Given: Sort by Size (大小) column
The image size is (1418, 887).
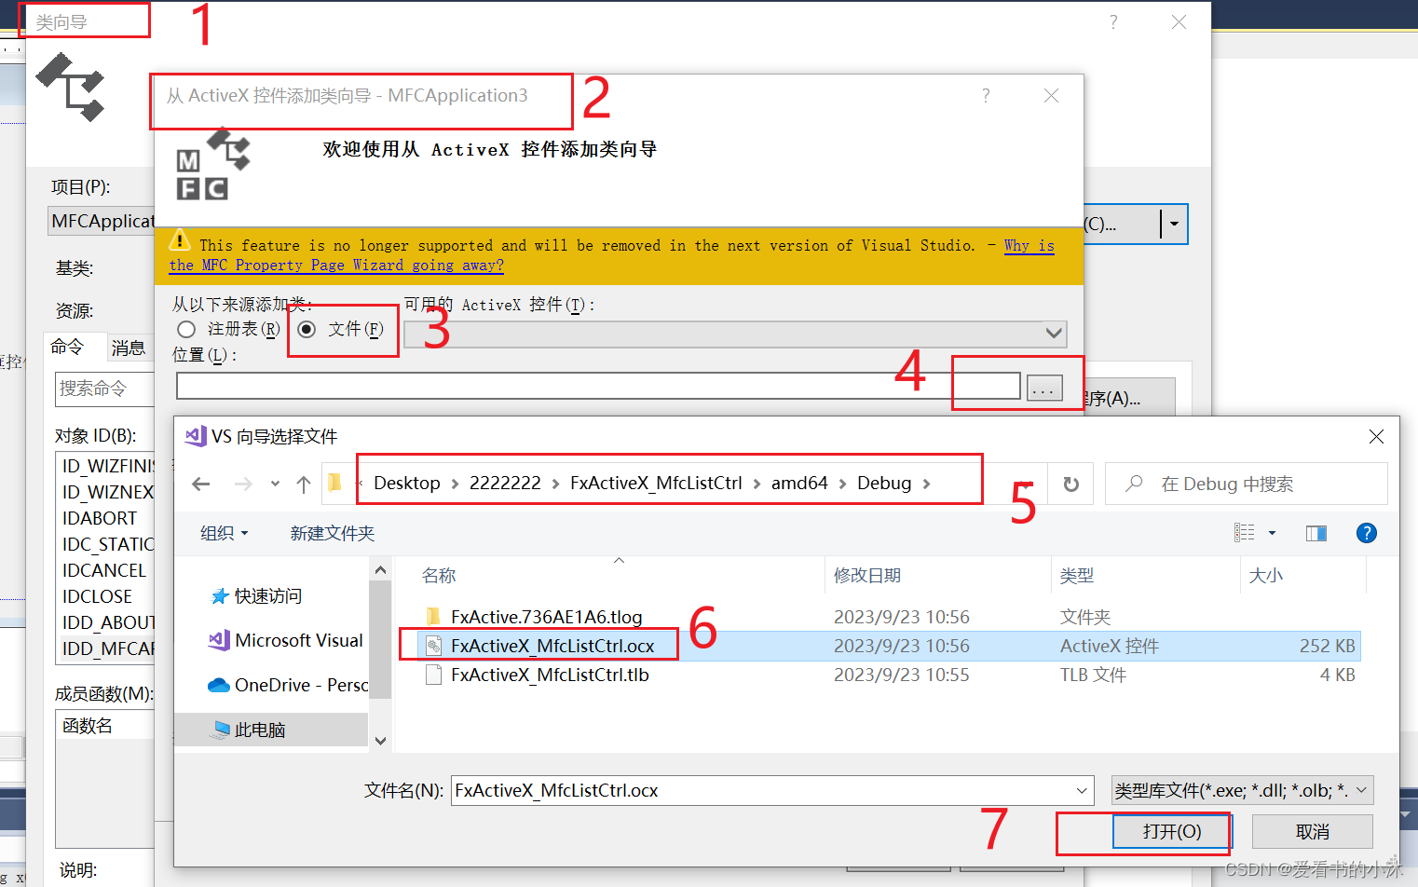Looking at the screenshot, I should click(x=1266, y=576).
